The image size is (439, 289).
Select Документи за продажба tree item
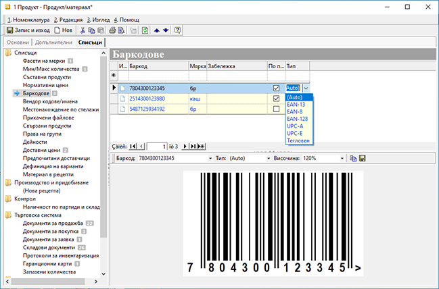(53, 223)
